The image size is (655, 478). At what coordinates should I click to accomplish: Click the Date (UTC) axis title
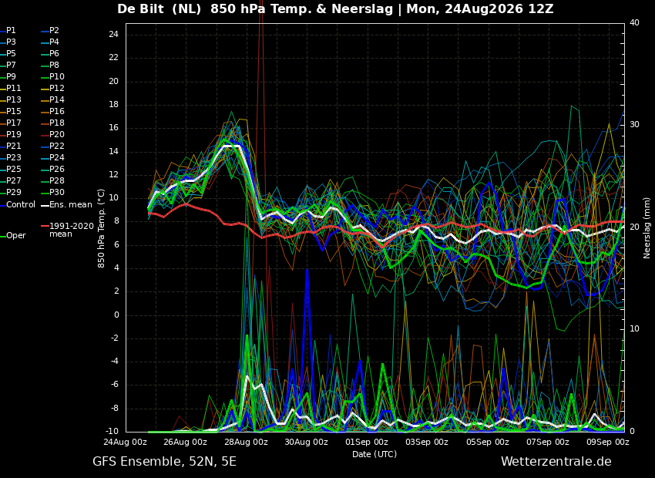[375, 454]
